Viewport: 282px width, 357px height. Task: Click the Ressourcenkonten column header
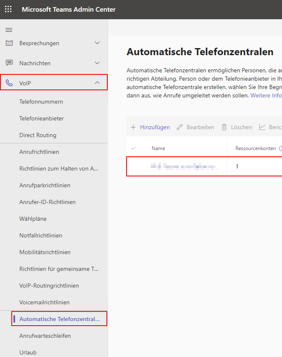tap(256, 148)
